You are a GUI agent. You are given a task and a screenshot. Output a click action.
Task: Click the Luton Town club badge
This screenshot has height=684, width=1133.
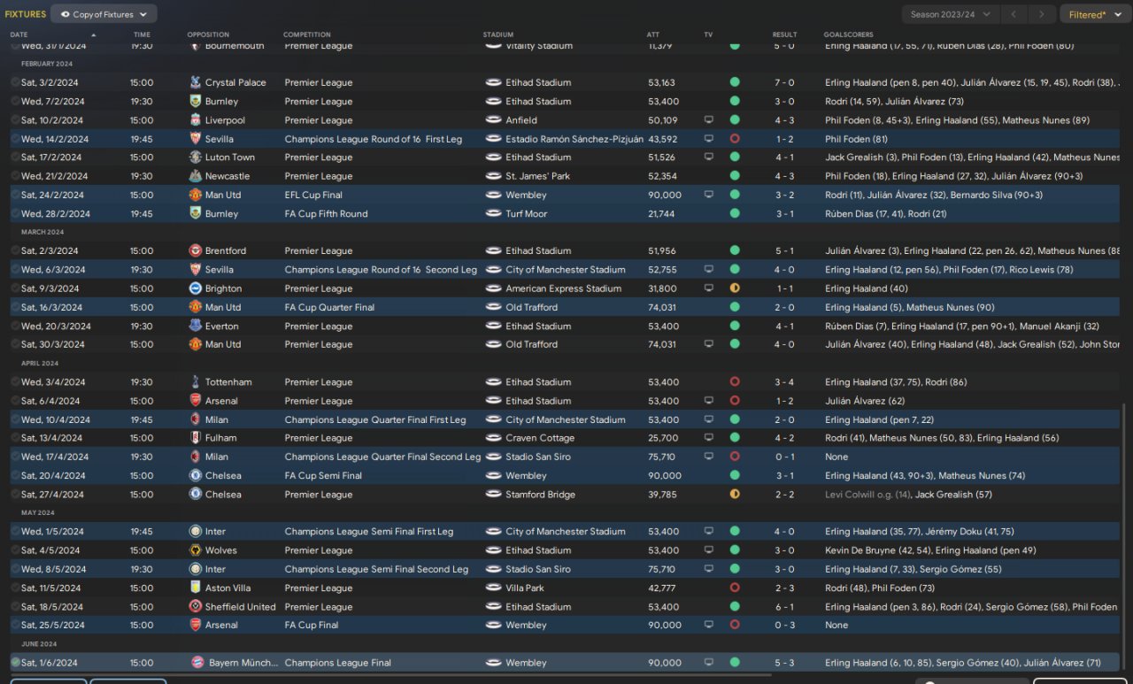(x=195, y=158)
